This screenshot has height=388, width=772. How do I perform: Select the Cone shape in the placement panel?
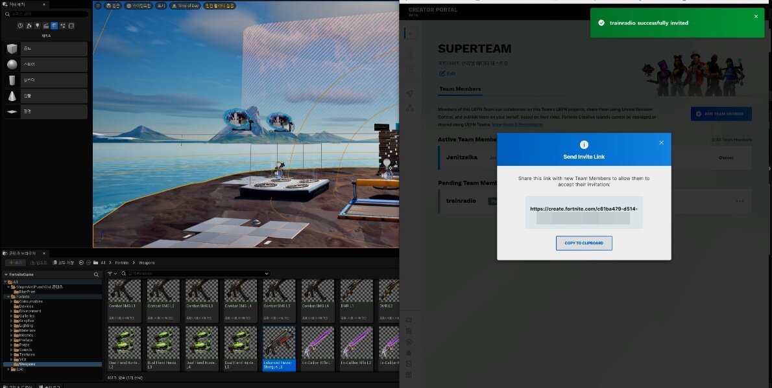(x=44, y=96)
